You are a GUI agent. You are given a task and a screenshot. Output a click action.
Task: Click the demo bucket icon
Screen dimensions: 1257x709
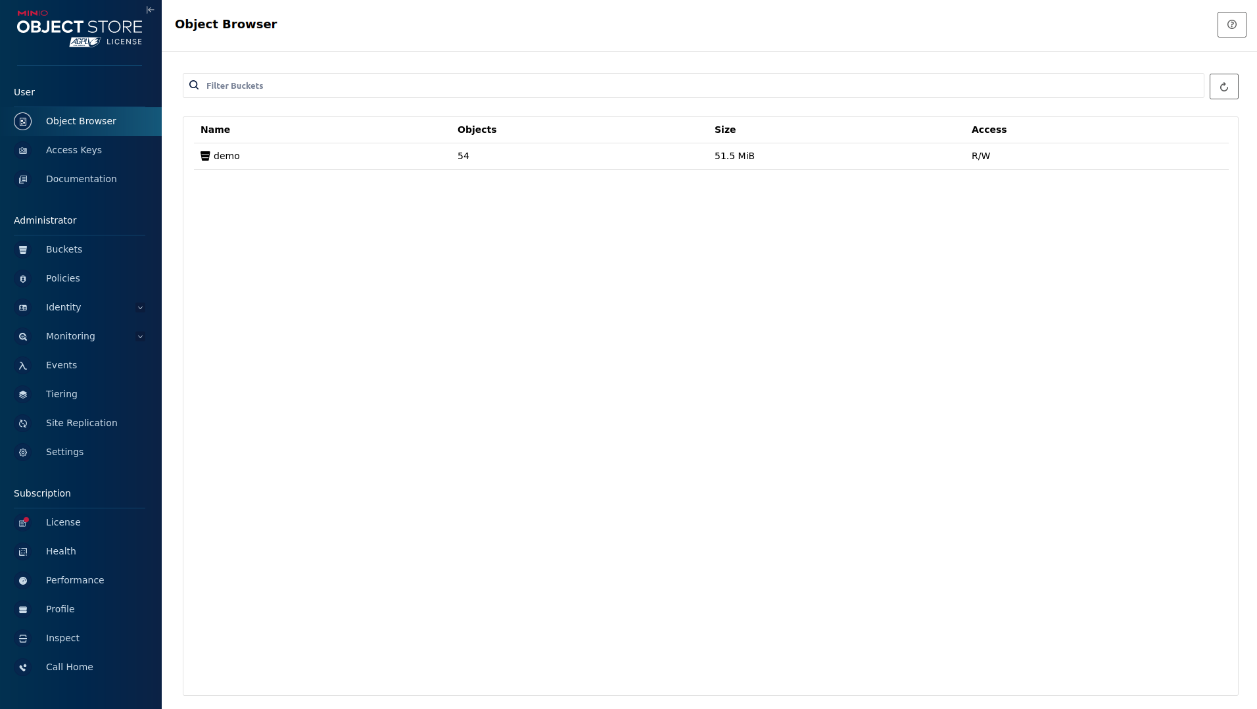pos(205,156)
